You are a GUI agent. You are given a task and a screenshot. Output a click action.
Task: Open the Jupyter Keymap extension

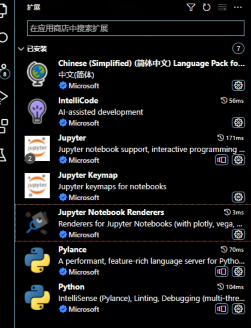pos(133,186)
